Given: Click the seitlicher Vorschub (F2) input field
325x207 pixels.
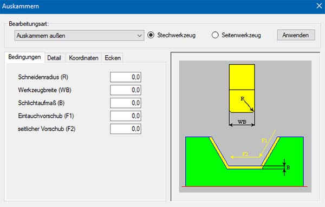Looking at the screenshot, I should (126, 129).
